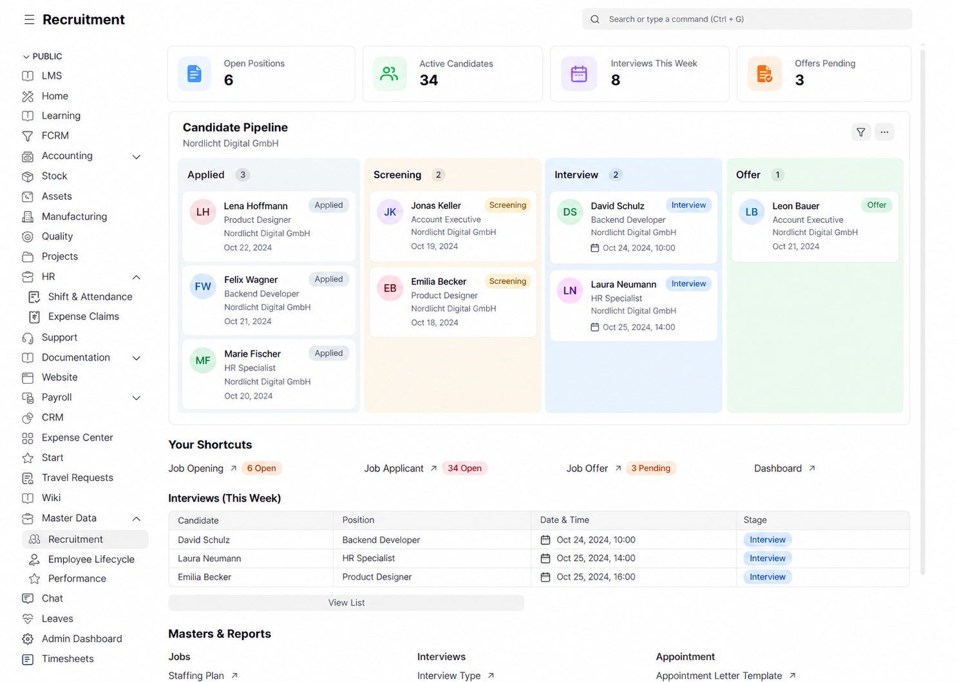
Task: Open the Support headset icon
Action: 28,338
